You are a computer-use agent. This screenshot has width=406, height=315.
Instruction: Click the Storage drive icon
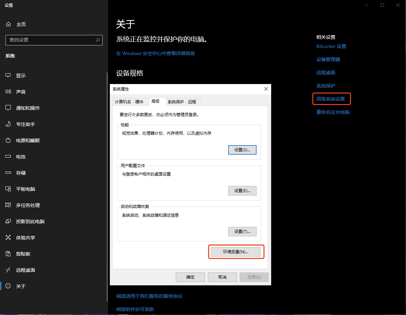[x=8, y=173]
